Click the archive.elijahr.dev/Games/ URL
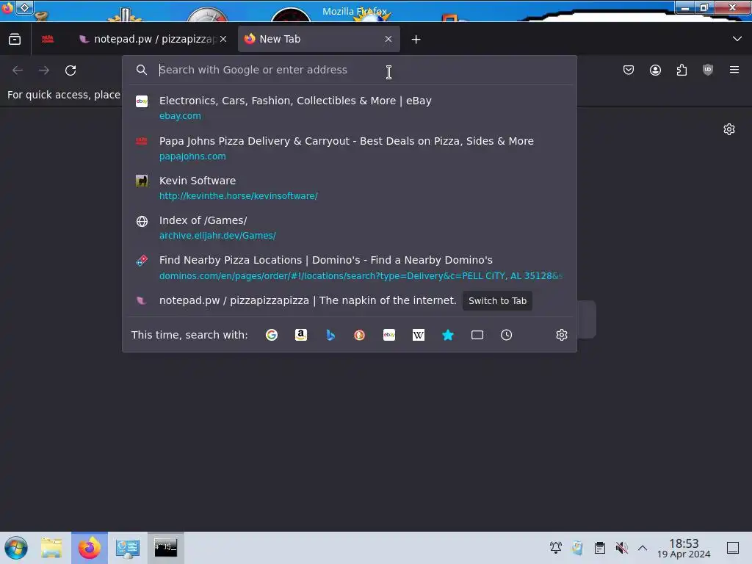The height and width of the screenshot is (564, 752). pos(217,236)
